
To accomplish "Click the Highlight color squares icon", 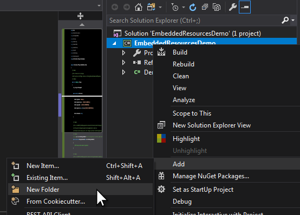I will click(161, 138).
